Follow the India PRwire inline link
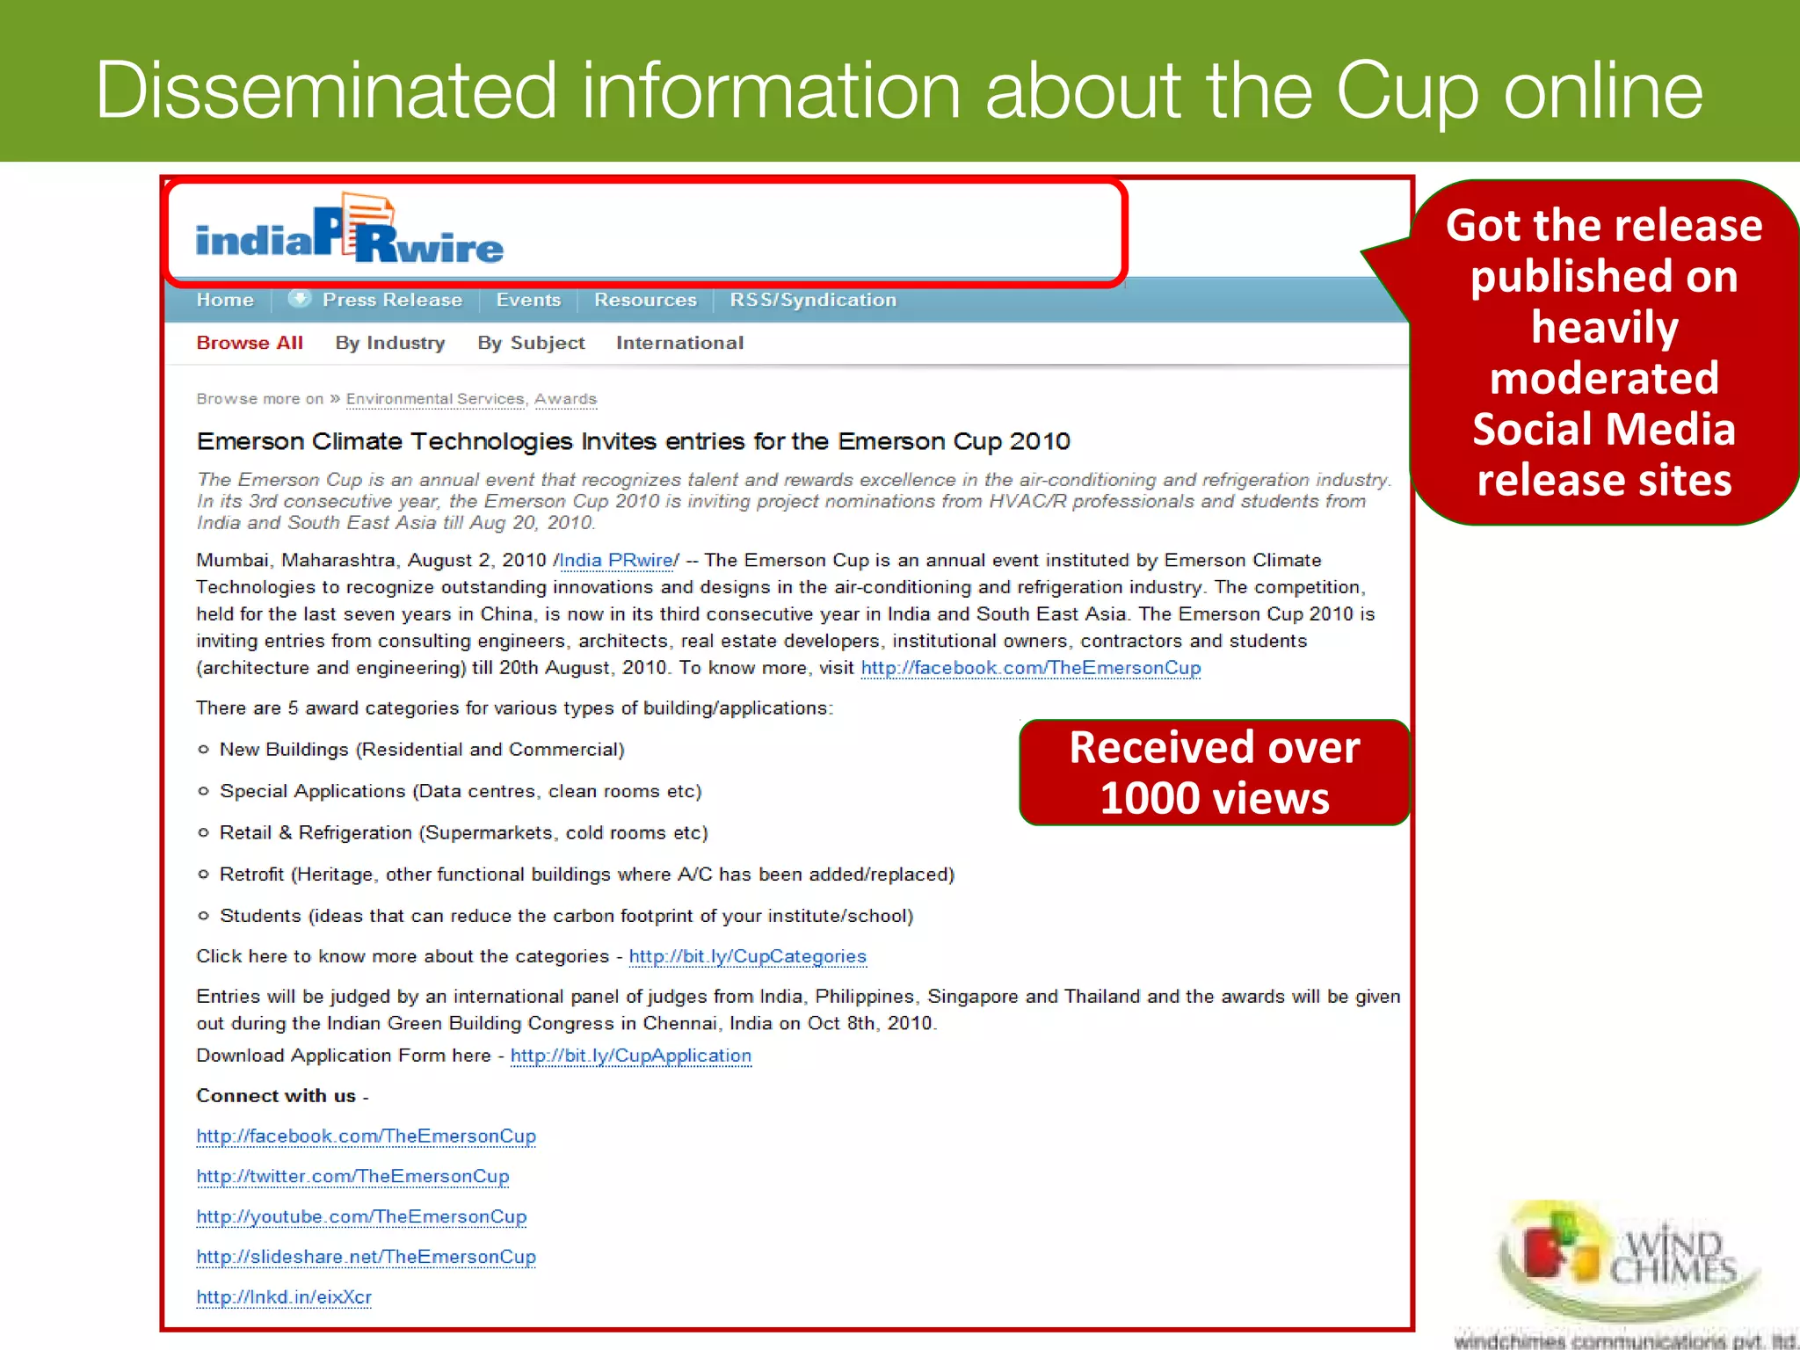Image resolution: width=1800 pixels, height=1350 pixels. point(616,561)
